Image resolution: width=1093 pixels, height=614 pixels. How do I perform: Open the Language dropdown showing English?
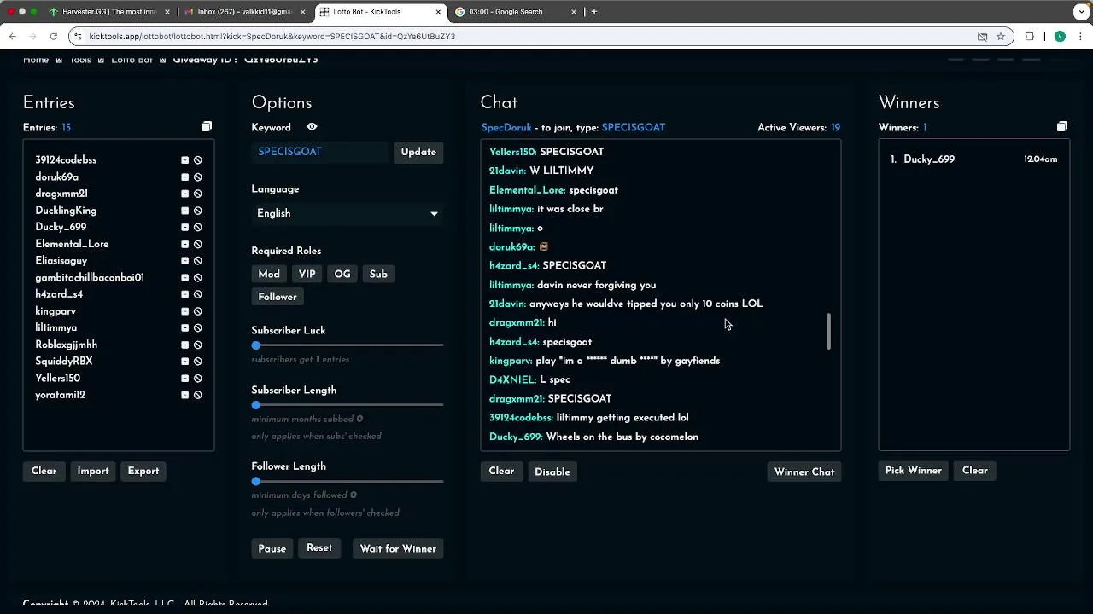tap(347, 213)
